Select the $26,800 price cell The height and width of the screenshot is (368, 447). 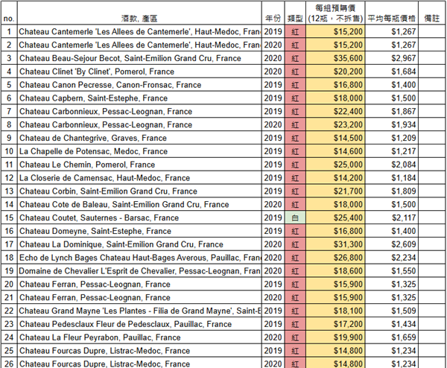(x=335, y=258)
